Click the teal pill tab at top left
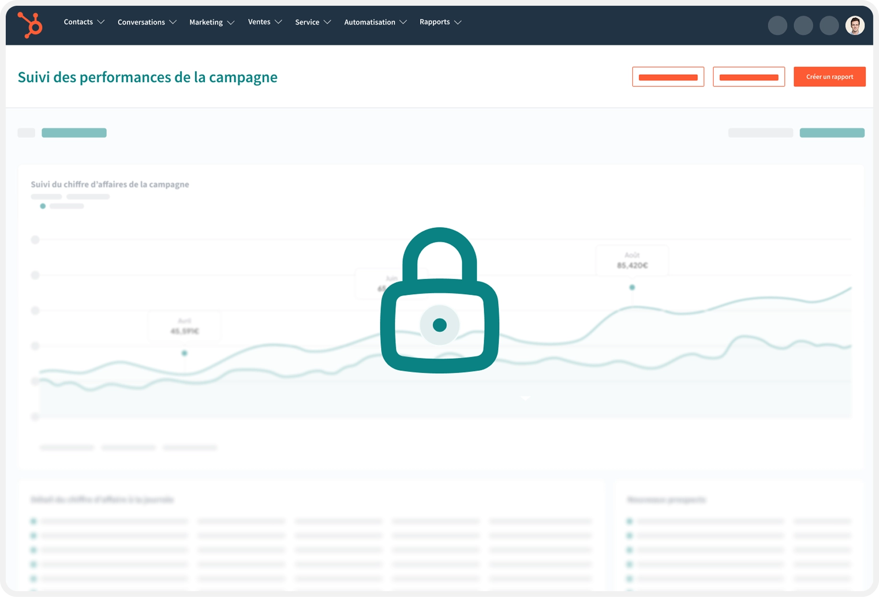879x597 pixels. 74,133
